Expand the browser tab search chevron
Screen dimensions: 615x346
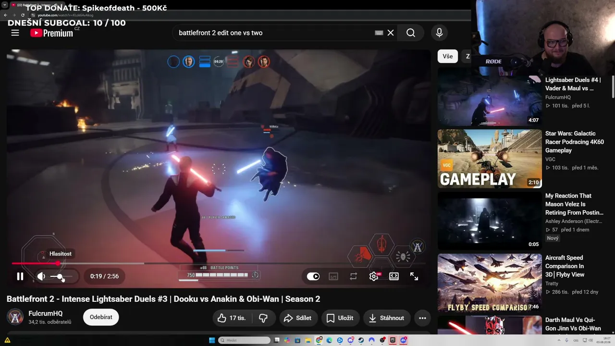point(4,5)
